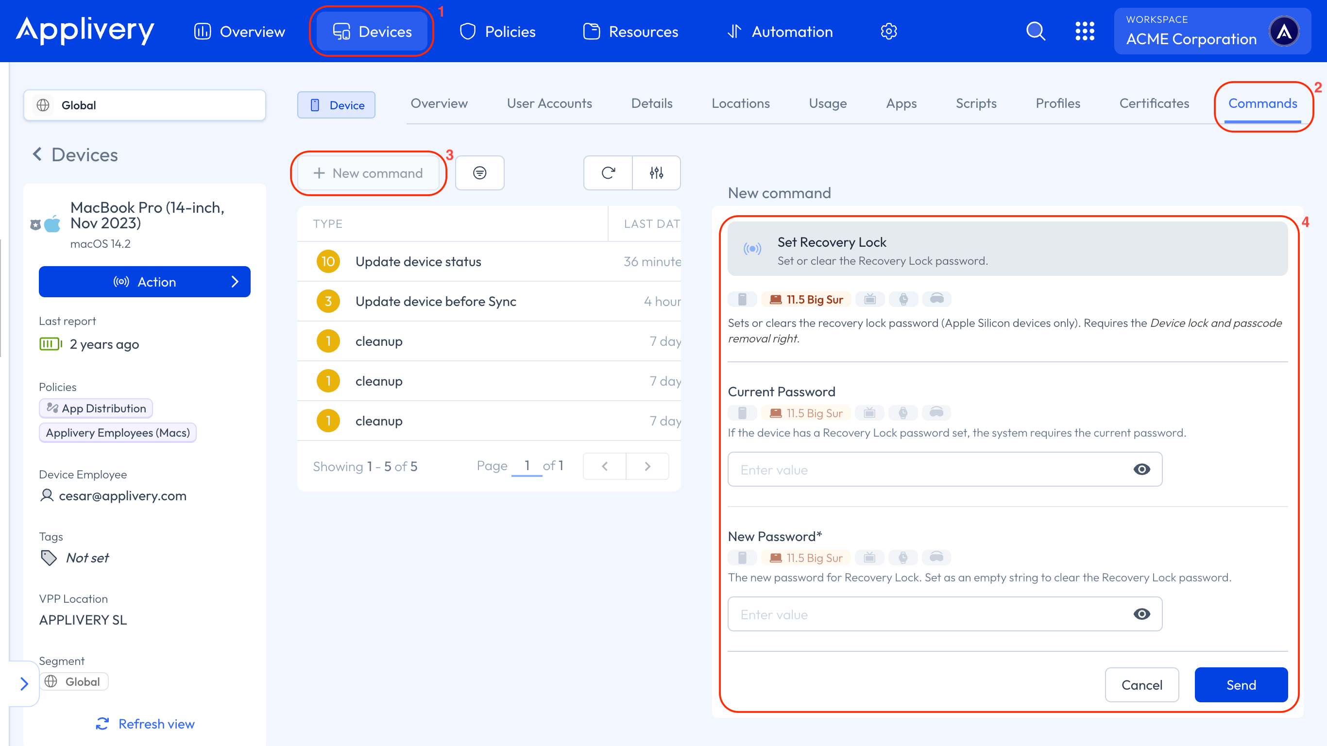Click the supervised badge icon beside Apple logo
The image size is (1327, 746).
coord(35,224)
